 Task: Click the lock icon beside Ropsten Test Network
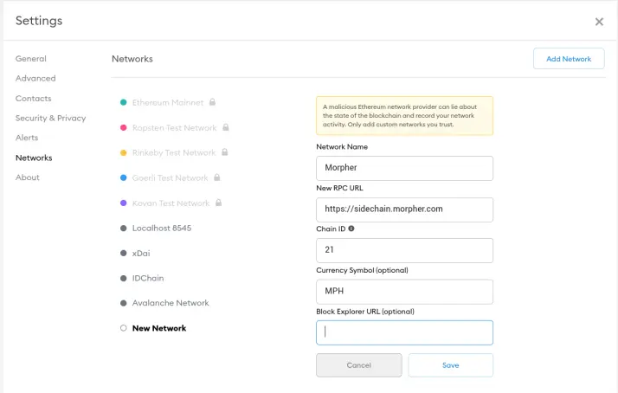pos(225,127)
